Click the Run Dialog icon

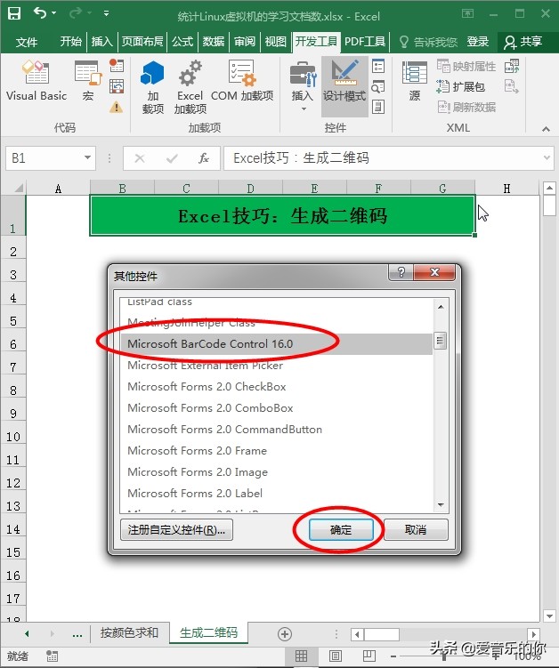click(378, 107)
